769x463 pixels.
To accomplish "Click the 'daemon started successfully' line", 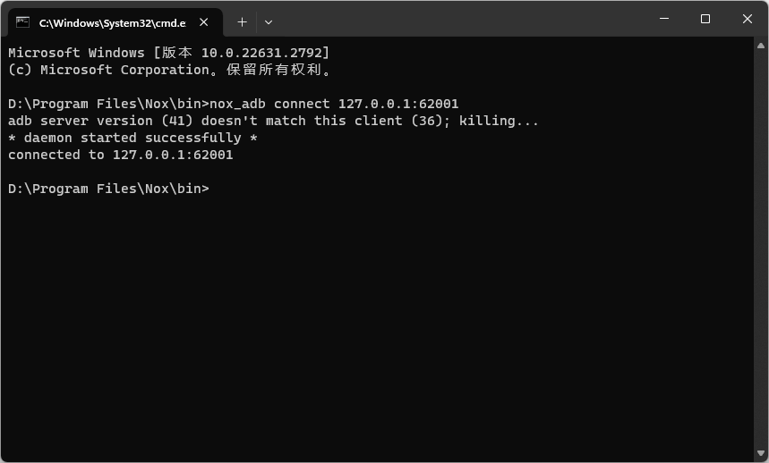I will click(x=132, y=138).
